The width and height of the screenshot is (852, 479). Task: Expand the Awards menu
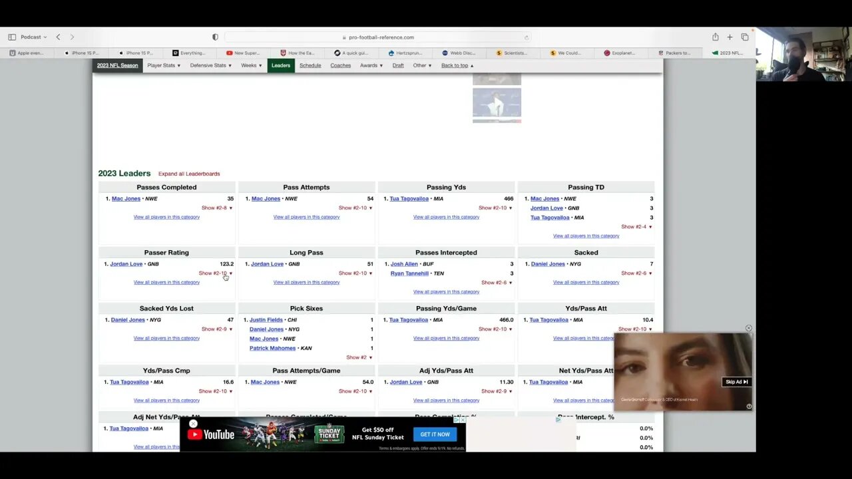[371, 65]
